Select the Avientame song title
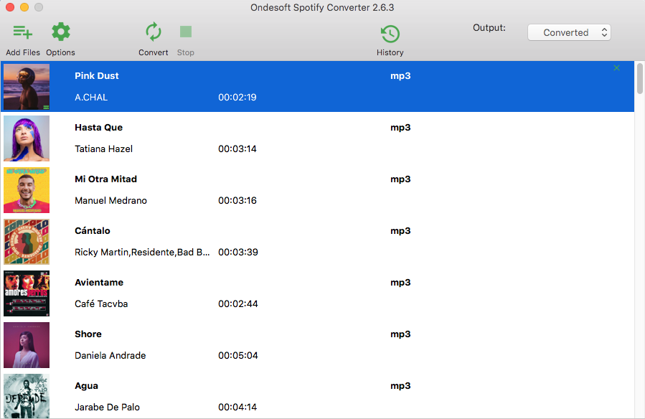The height and width of the screenshot is (419, 645). click(x=99, y=283)
